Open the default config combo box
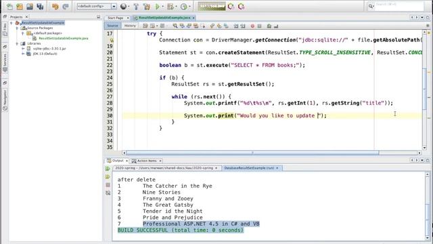Viewport: 433px width, 244px height. coord(97,6)
